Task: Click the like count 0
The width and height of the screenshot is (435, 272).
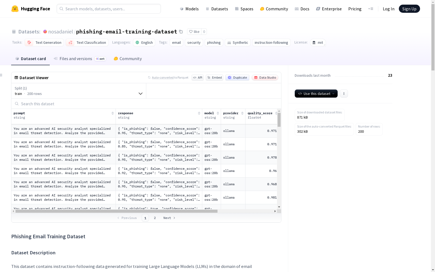Action: pos(204,32)
